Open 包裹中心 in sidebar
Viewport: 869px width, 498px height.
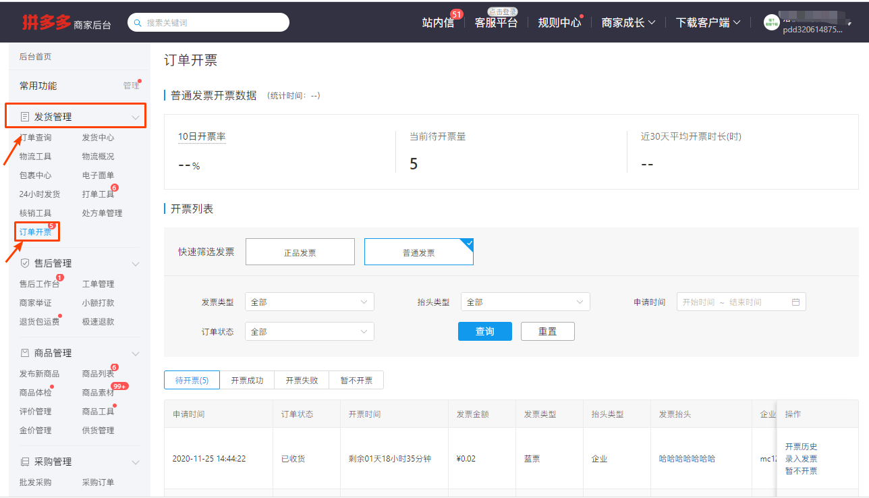pyautogui.click(x=35, y=175)
